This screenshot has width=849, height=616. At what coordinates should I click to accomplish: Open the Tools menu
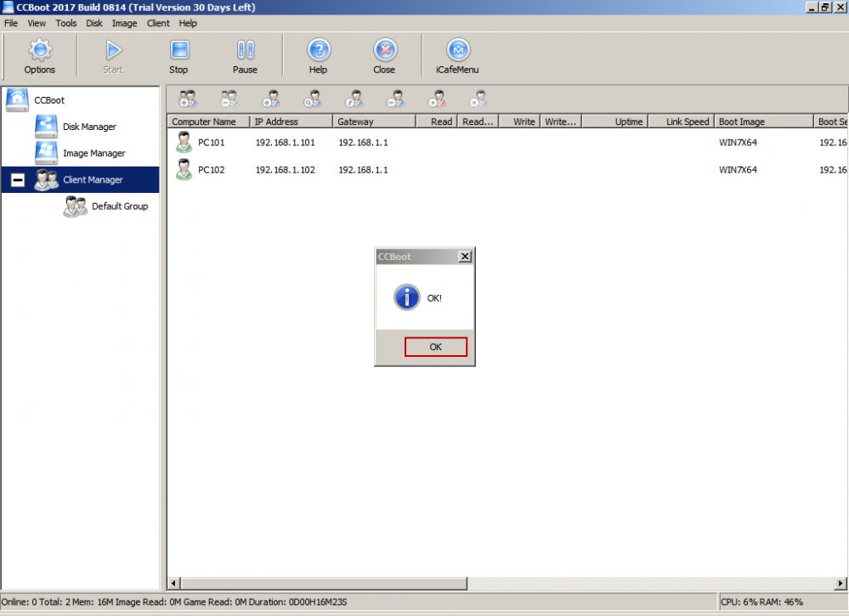click(66, 23)
